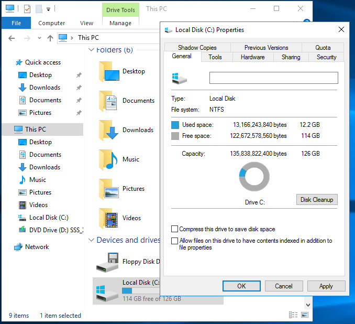This screenshot has height=324, width=355.
Task: Click the blue Used space color swatch
Action: pos(175,125)
